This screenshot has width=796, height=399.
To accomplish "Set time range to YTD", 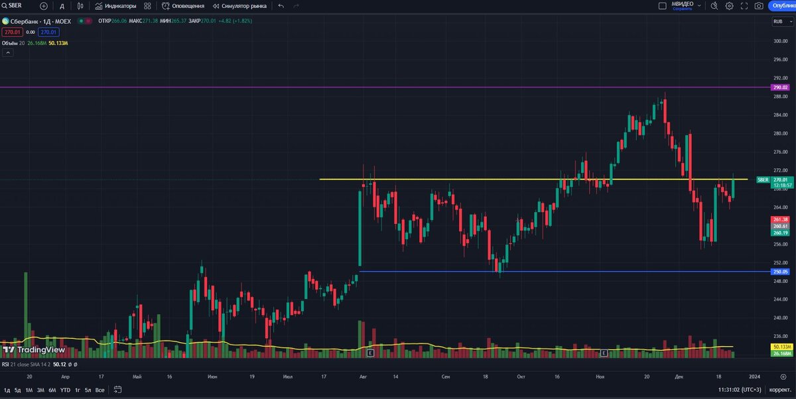I will (x=65, y=390).
